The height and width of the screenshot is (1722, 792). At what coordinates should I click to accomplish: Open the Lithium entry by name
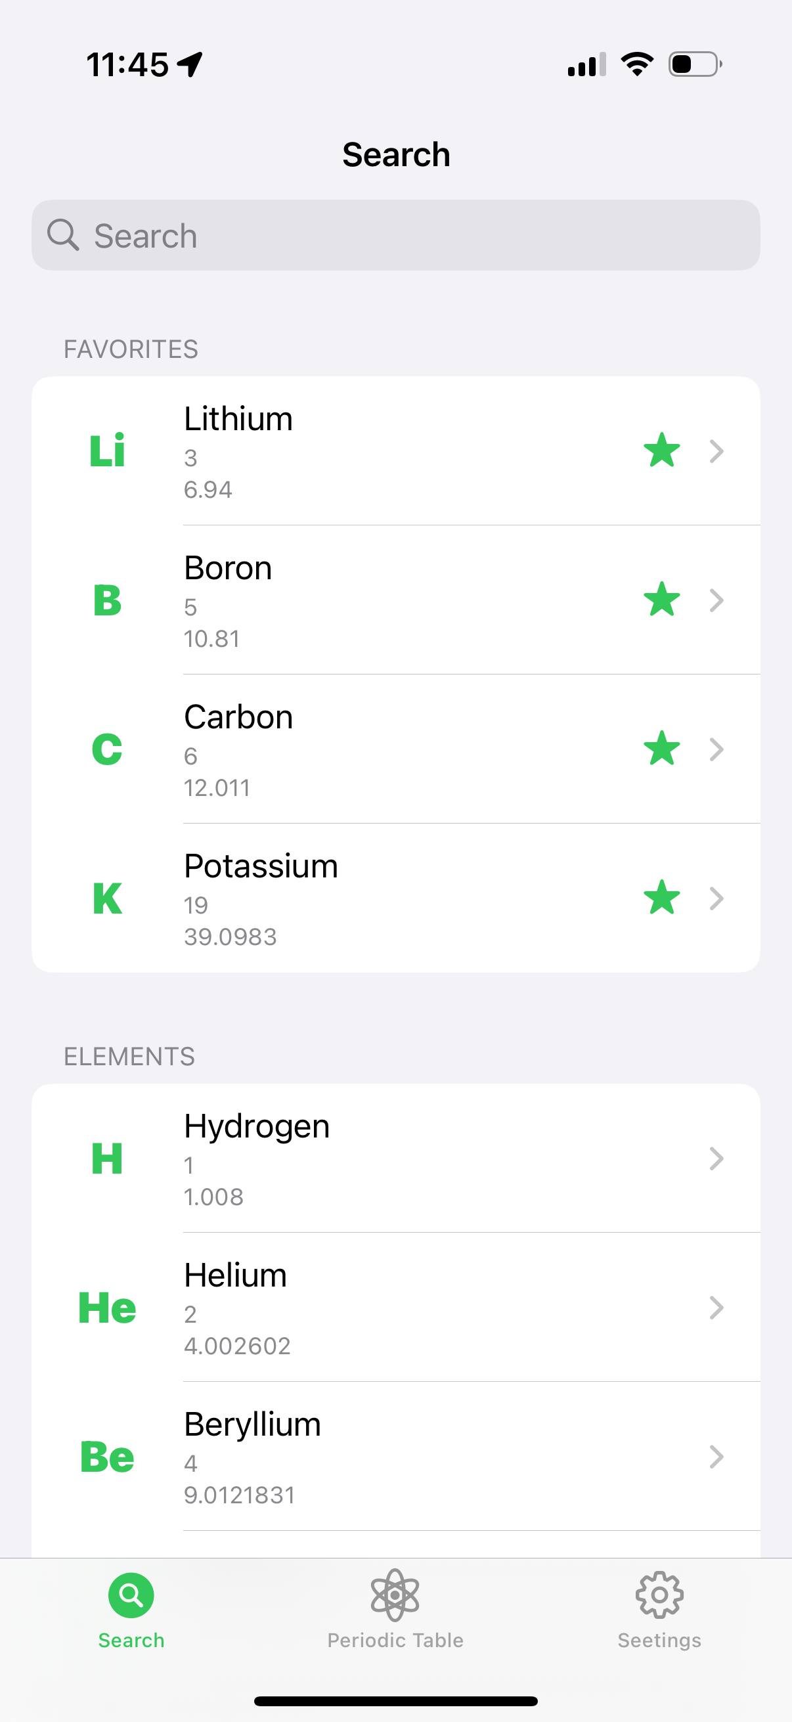coord(238,419)
